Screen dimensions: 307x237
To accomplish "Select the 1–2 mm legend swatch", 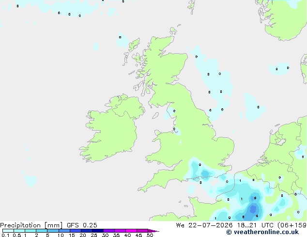I will click(31, 231).
